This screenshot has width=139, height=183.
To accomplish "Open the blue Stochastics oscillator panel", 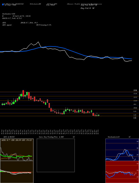I will click(x=122, y=150).
